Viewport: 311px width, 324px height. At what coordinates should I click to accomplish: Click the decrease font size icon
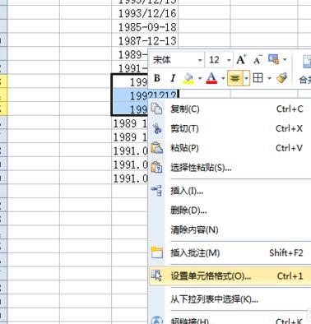pos(258,59)
